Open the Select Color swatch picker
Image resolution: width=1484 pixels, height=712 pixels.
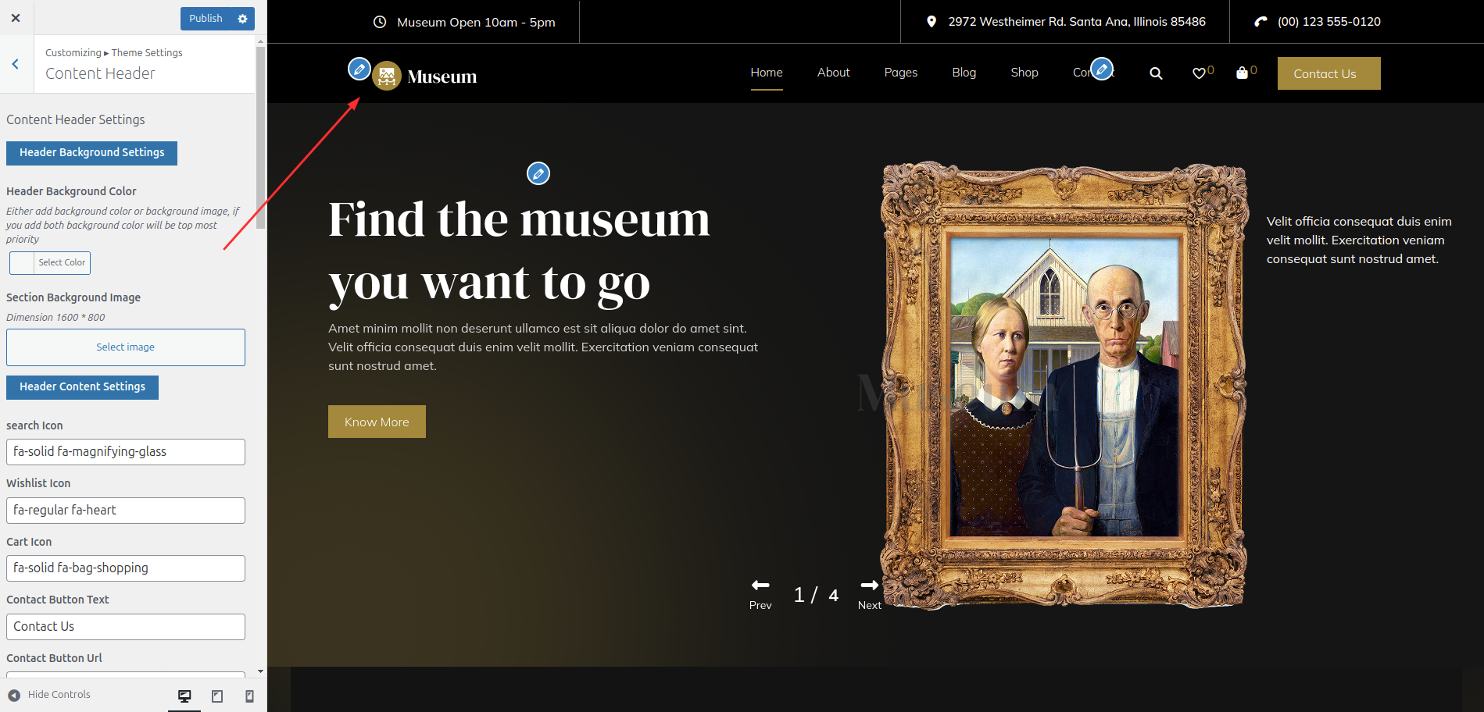coord(50,263)
